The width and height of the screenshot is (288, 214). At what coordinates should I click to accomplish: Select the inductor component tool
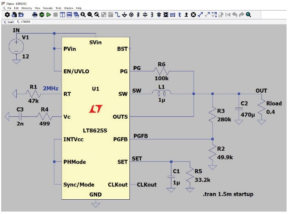point(152,15)
